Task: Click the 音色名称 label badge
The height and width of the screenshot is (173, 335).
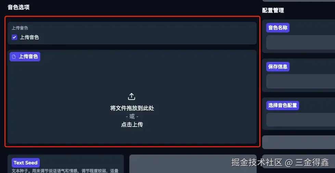Action: pos(278,28)
